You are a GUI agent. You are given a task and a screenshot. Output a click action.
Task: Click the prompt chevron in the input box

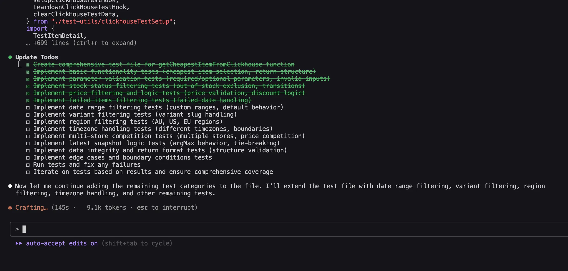tap(17, 229)
